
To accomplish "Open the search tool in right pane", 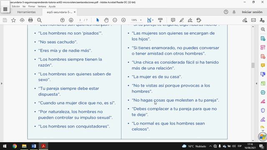I will [263, 29].
